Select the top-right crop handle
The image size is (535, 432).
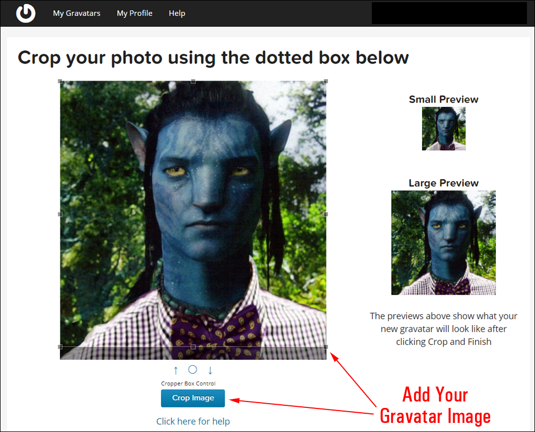(x=326, y=81)
